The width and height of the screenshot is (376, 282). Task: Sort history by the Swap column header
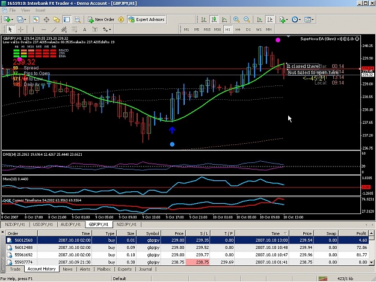click(x=326, y=233)
